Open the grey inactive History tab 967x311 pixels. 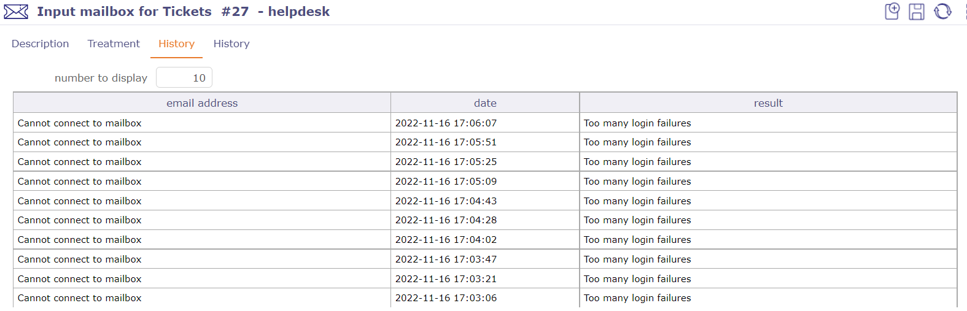(x=231, y=44)
